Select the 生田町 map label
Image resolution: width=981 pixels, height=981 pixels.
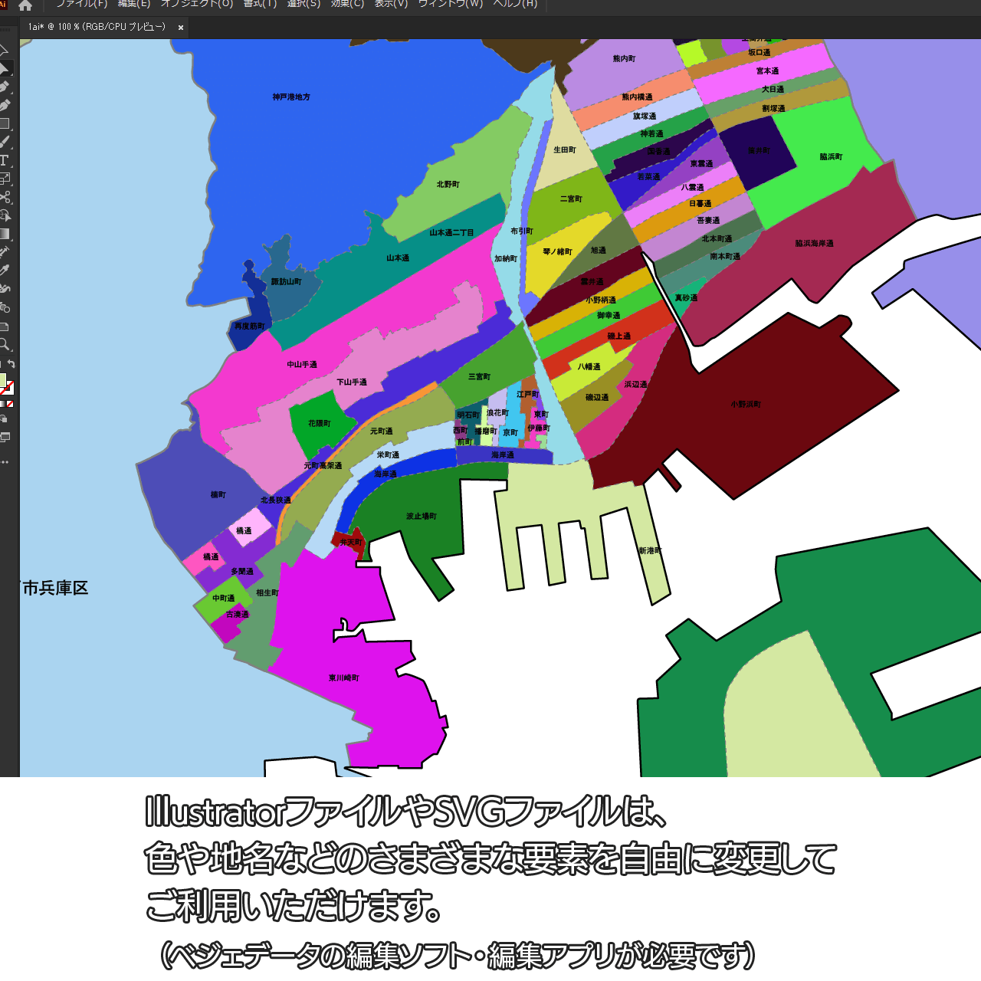pyautogui.click(x=565, y=150)
